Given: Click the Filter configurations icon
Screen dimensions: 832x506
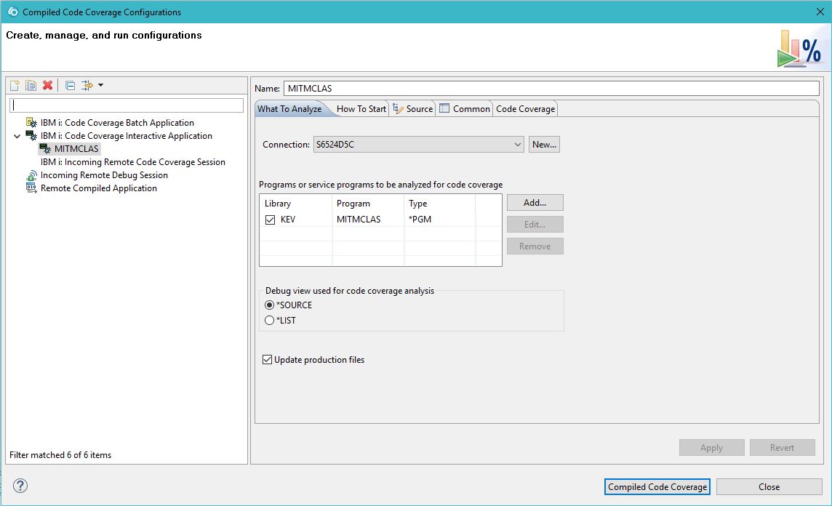Looking at the screenshot, I should (87, 86).
